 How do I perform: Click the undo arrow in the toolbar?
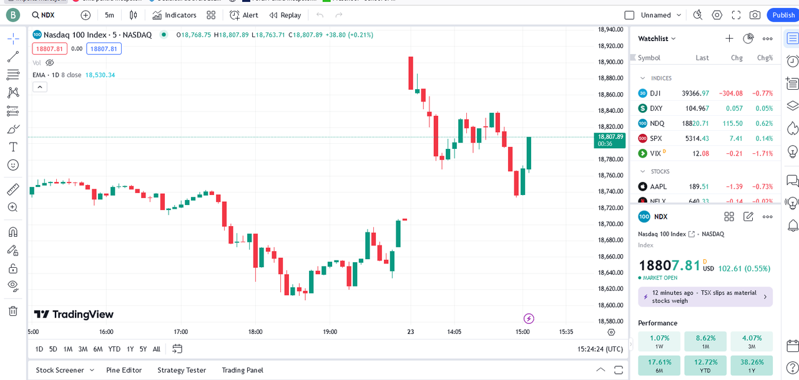click(x=320, y=15)
